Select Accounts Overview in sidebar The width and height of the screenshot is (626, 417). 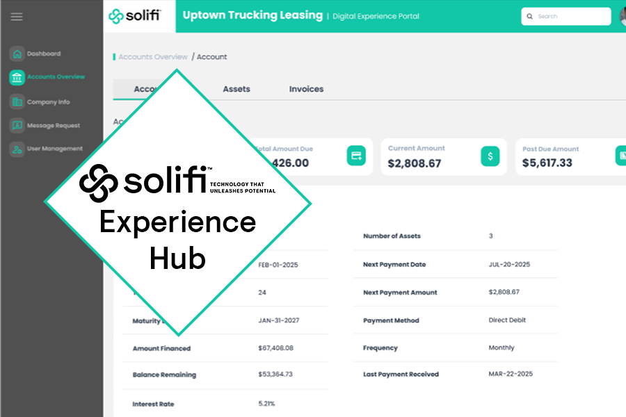tap(56, 76)
